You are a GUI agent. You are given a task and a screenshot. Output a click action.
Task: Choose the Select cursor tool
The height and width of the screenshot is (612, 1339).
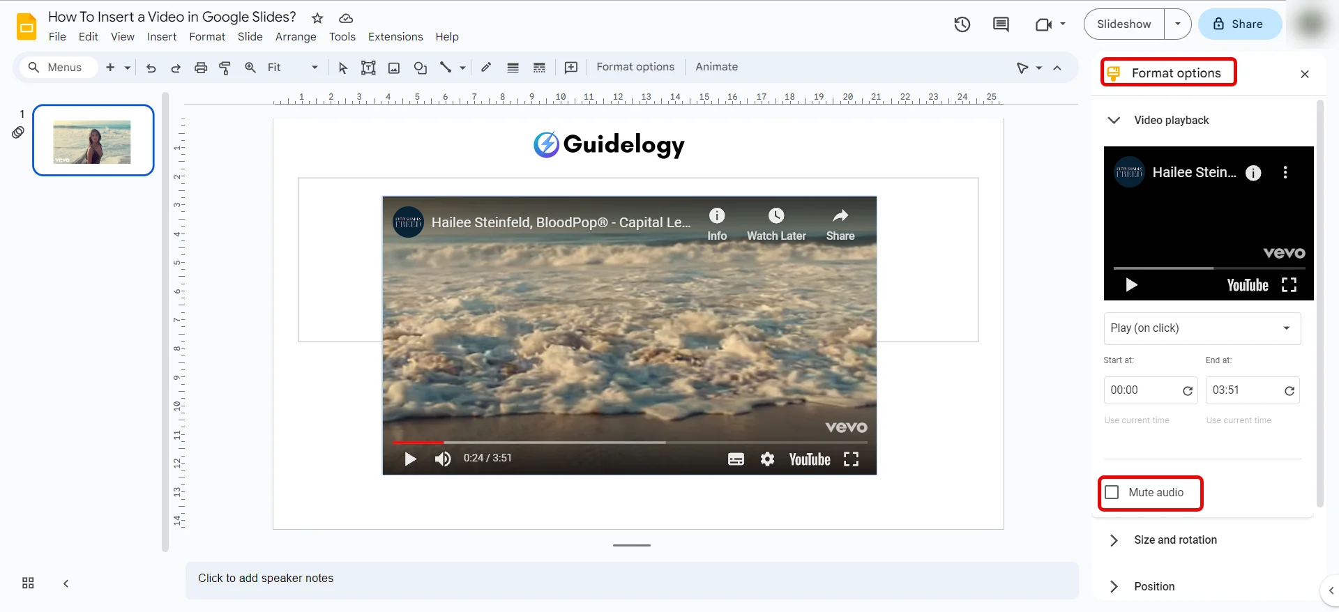coord(342,68)
